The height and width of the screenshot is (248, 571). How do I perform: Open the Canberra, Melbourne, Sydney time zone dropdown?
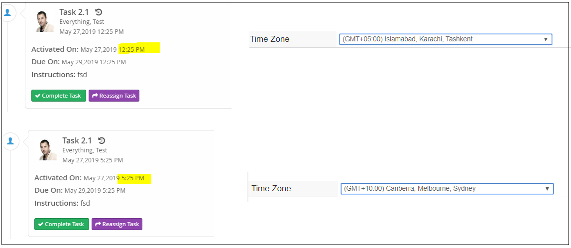click(447, 188)
